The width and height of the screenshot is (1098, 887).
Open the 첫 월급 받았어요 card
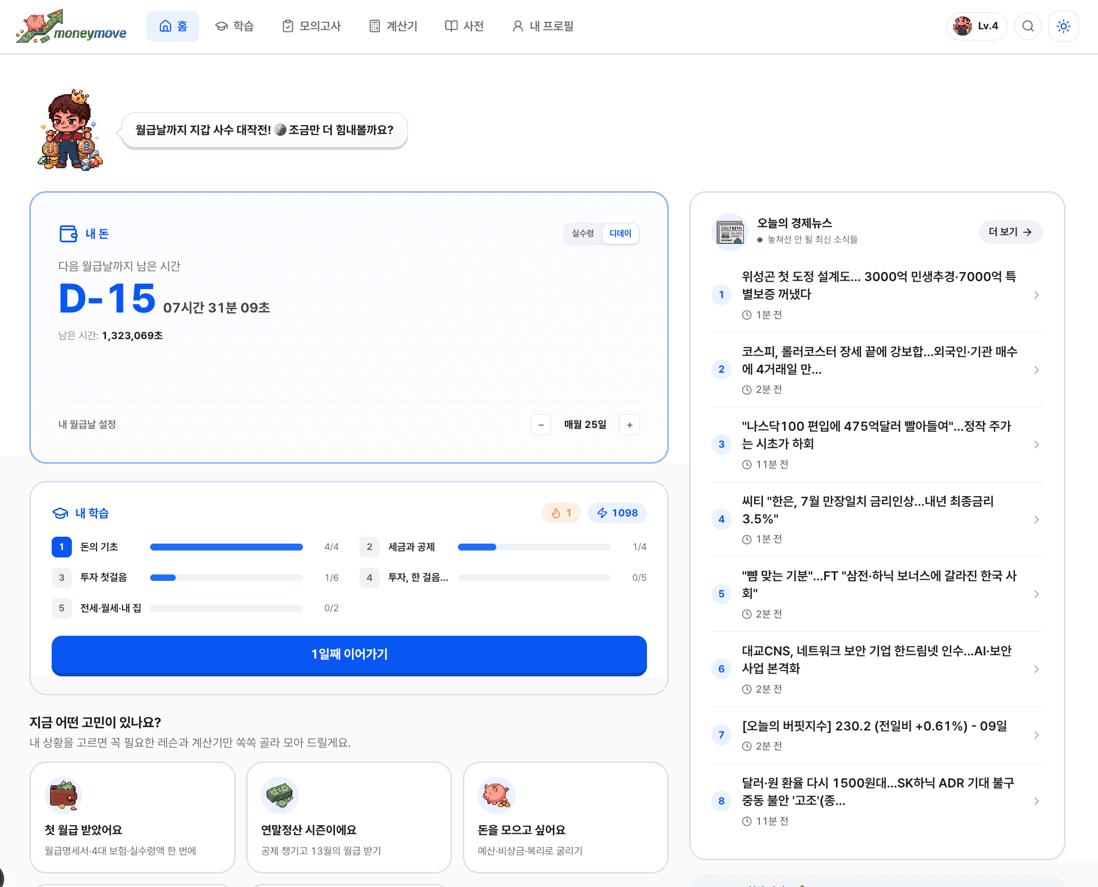coord(133,817)
